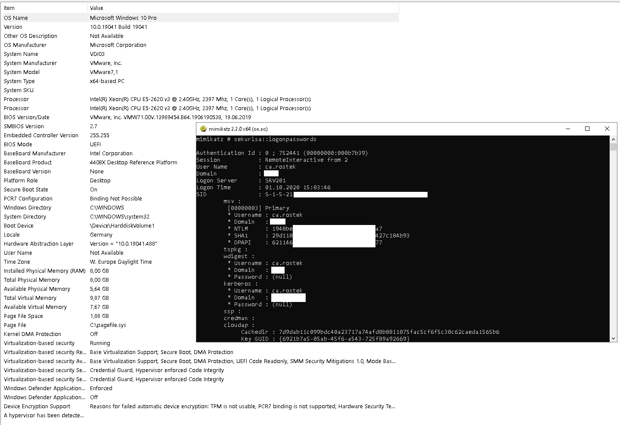Select the BIOS Mode row
The height and width of the screenshot is (425, 620).
point(98,144)
